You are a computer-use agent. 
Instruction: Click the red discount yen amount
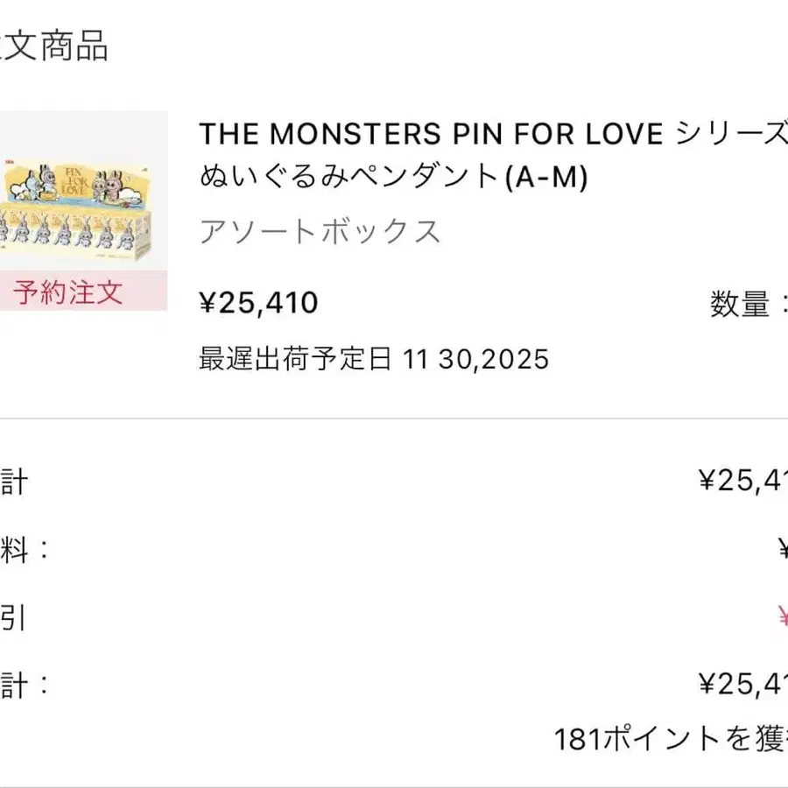click(782, 619)
